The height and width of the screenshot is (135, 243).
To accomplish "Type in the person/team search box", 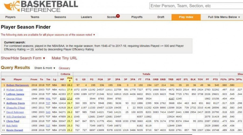I will point(195,6).
